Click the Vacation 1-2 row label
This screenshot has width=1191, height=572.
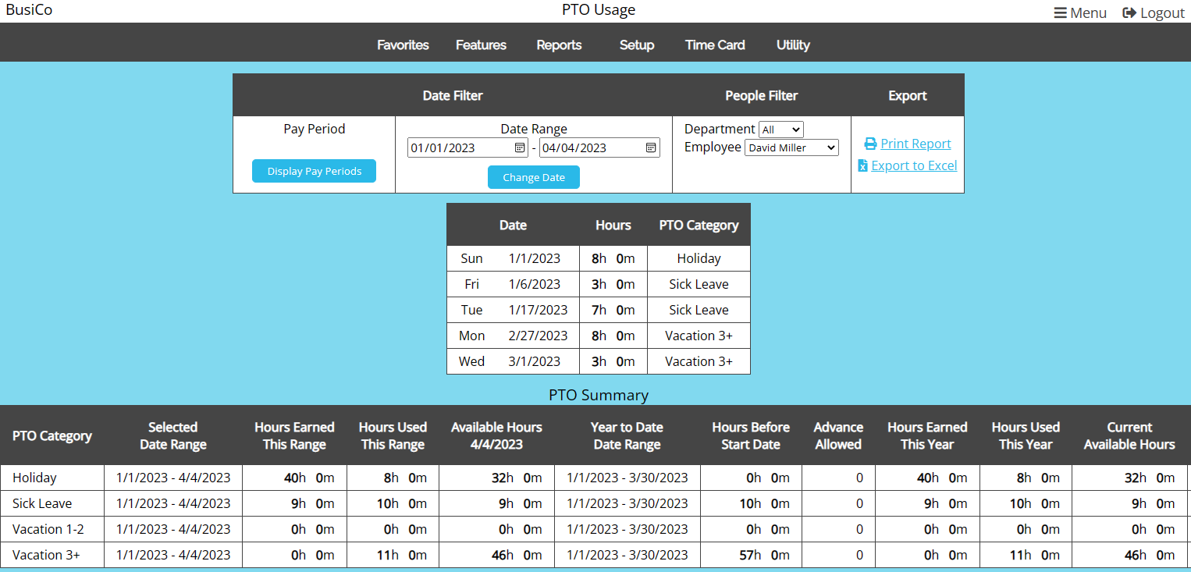point(48,529)
